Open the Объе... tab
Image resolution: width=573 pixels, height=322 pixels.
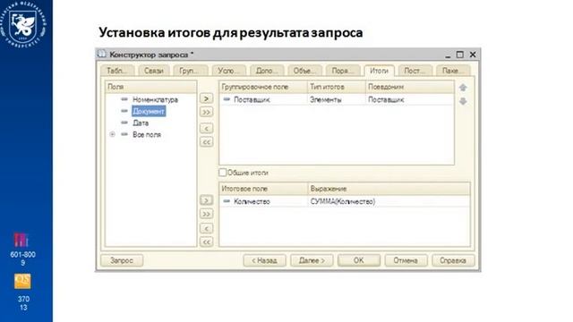pos(304,71)
